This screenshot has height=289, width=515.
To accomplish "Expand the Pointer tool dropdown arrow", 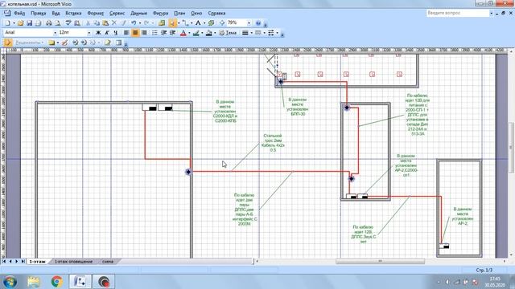I will 179,23.
